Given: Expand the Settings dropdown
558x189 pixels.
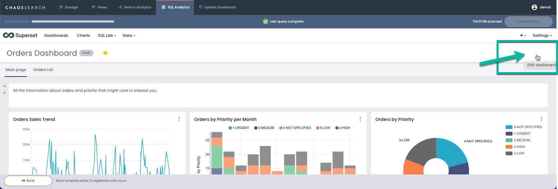Looking at the screenshot, I should pos(542,35).
